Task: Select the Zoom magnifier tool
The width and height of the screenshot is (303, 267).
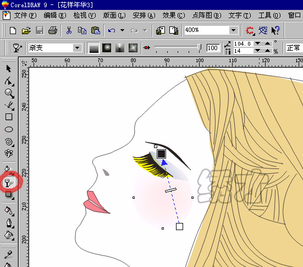Action: 9,94
